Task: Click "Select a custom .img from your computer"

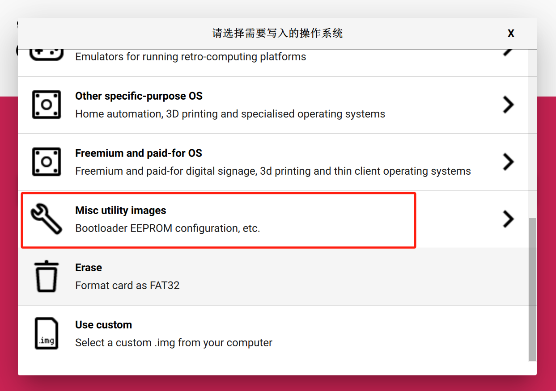Action: [x=174, y=343]
